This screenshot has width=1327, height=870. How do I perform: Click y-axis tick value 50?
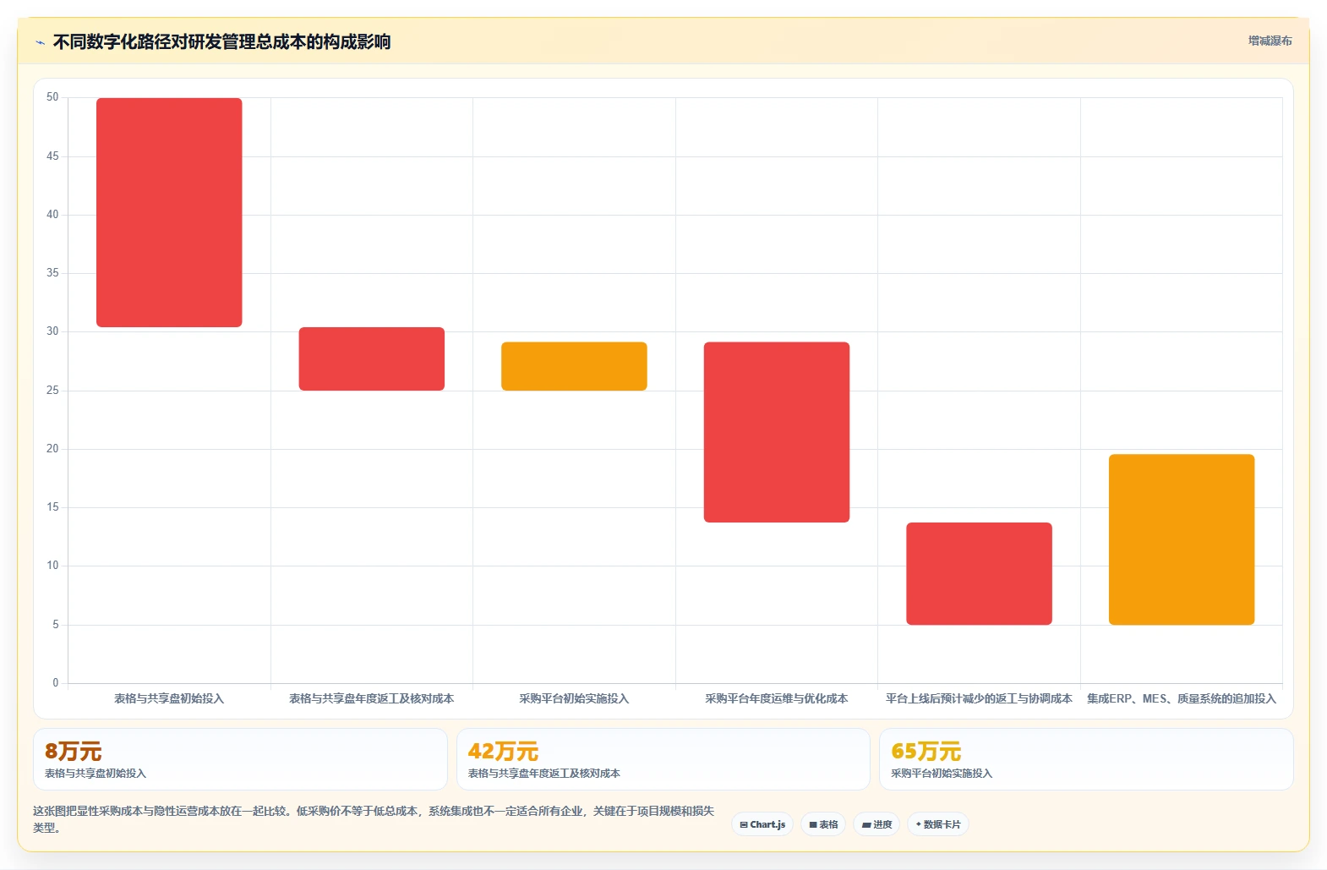click(x=52, y=97)
